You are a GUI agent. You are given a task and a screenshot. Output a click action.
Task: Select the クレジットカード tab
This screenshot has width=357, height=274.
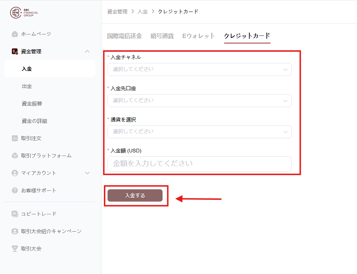point(247,36)
